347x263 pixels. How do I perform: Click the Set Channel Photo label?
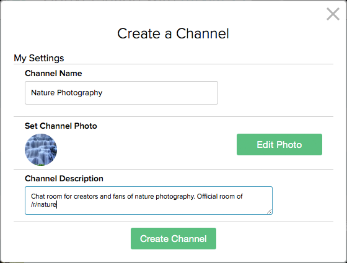coord(61,126)
